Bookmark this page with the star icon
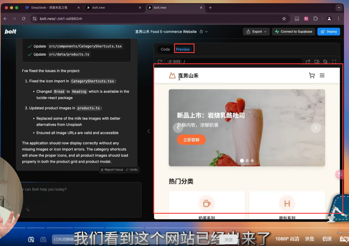This screenshot has height=246, width=349. (x=284, y=19)
